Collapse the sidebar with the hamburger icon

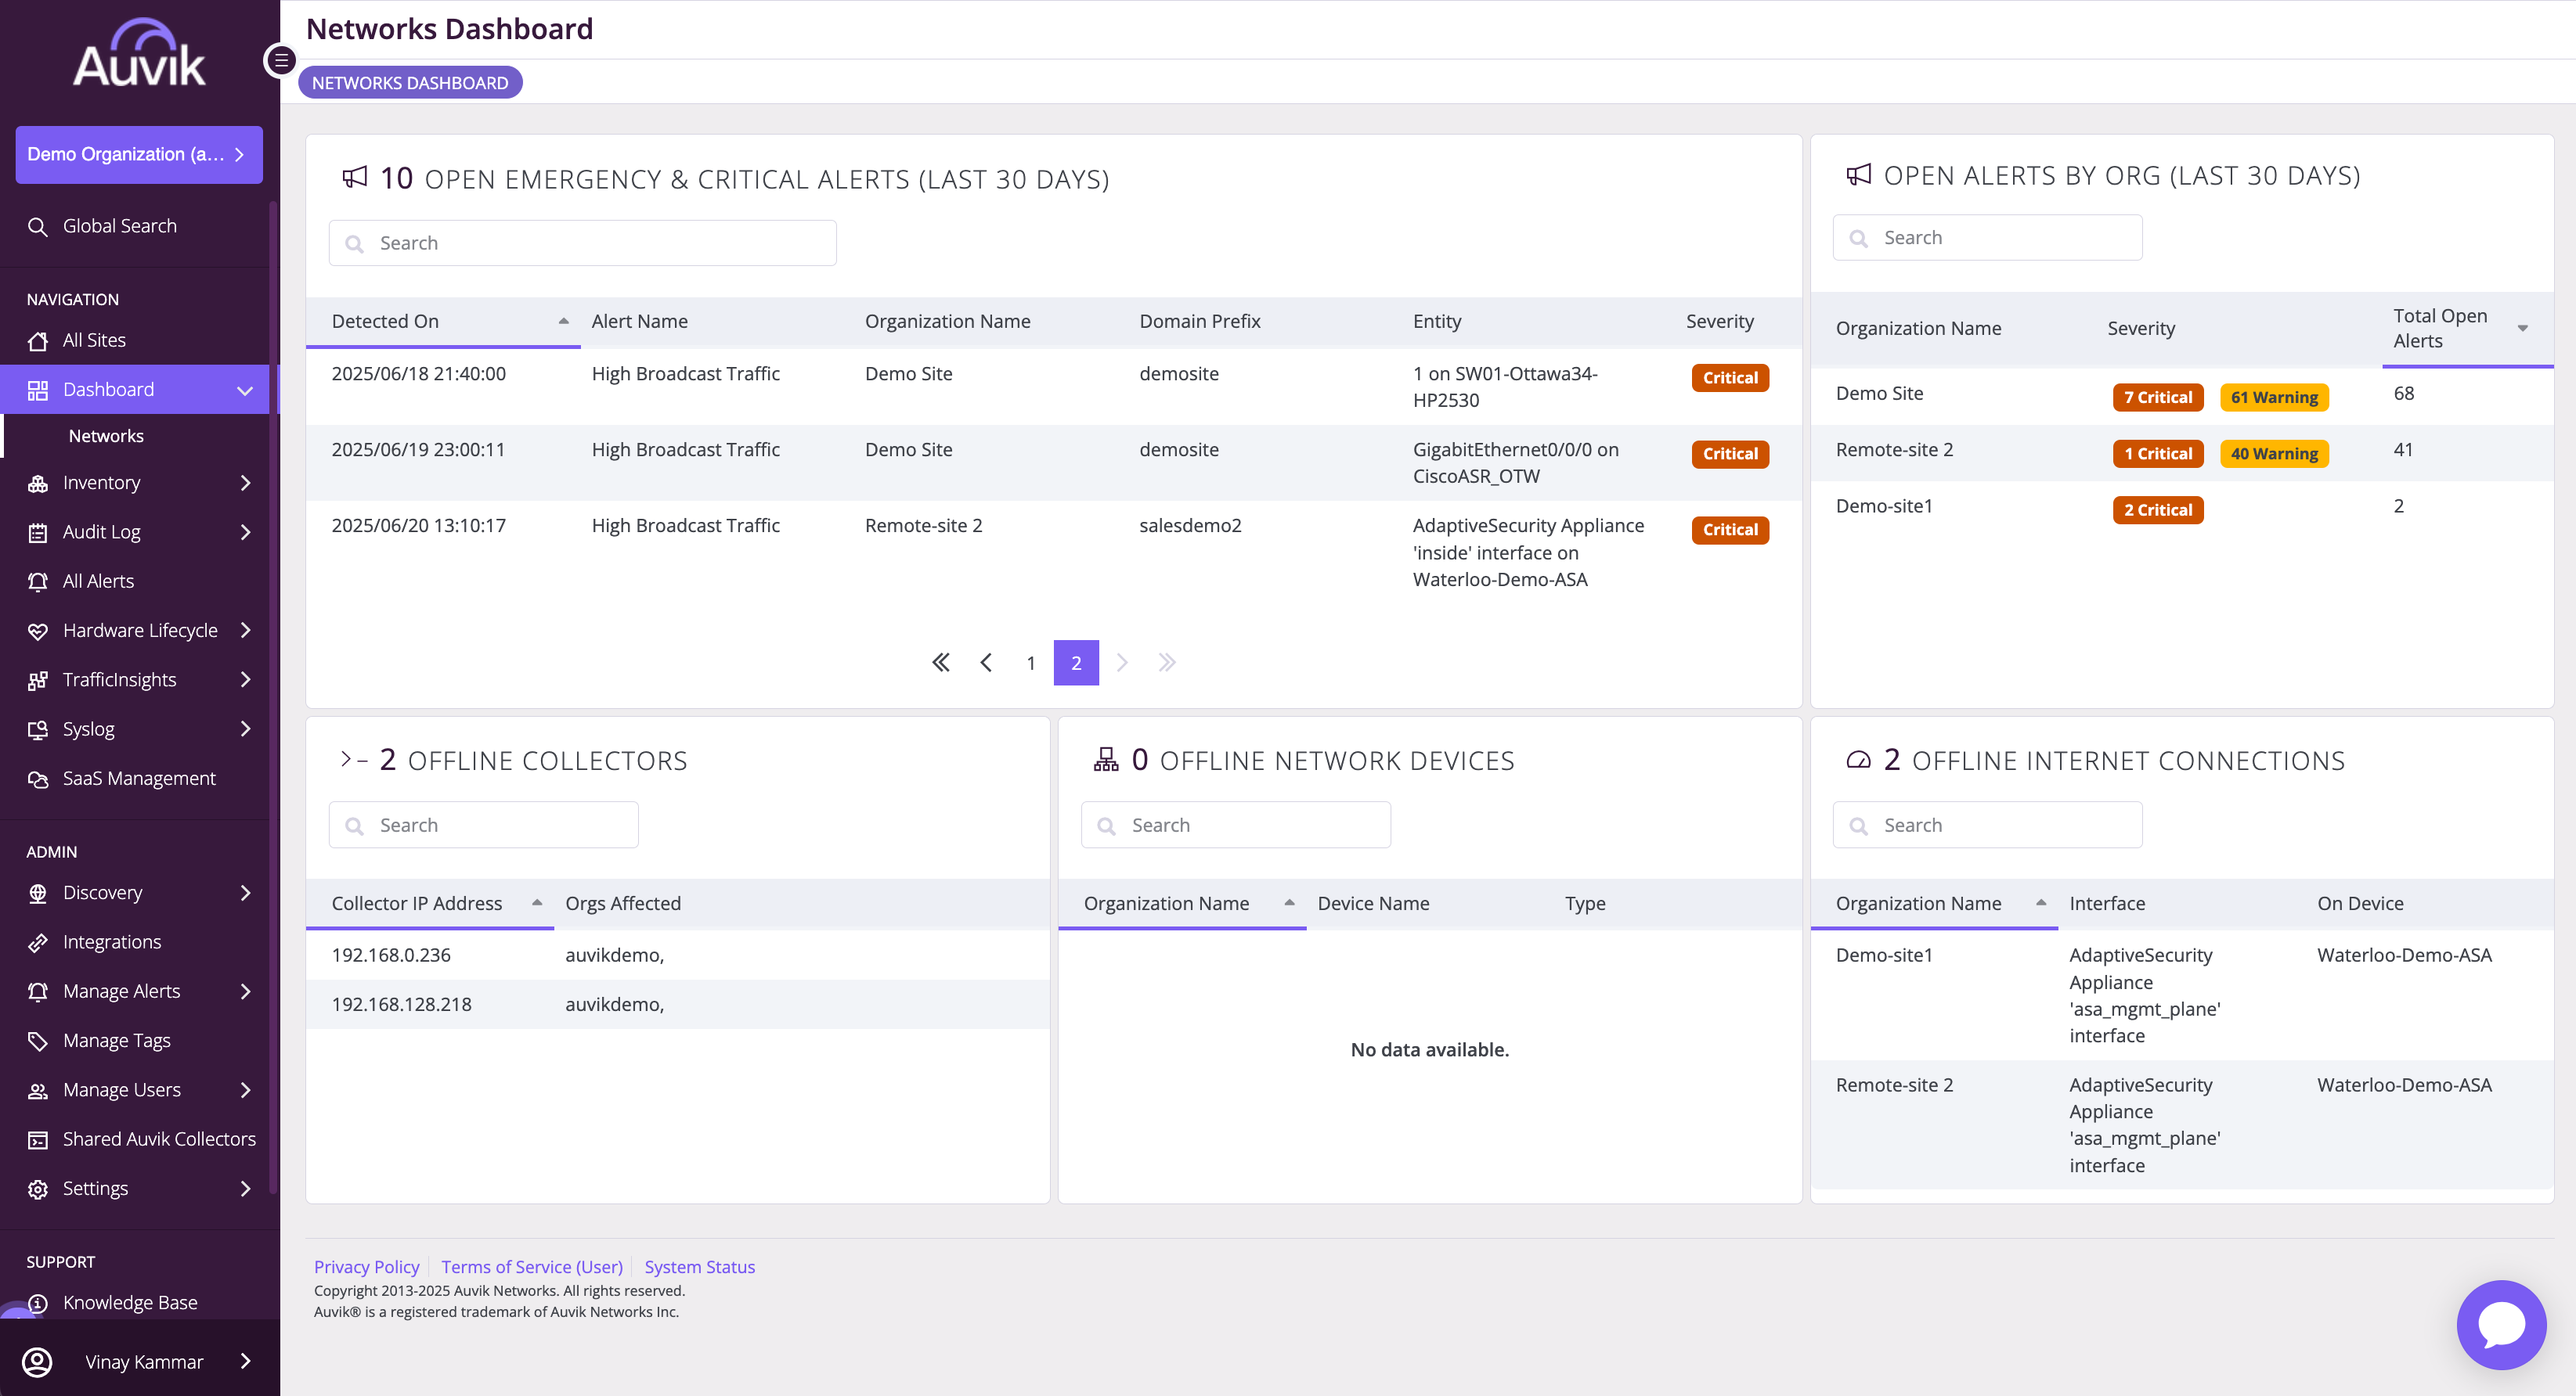(x=281, y=60)
